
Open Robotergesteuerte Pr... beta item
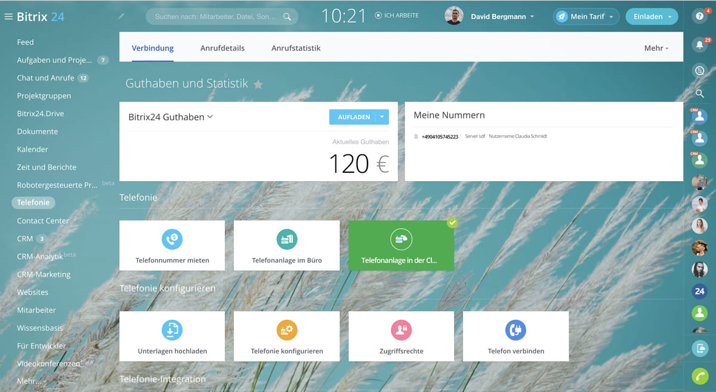(57, 185)
